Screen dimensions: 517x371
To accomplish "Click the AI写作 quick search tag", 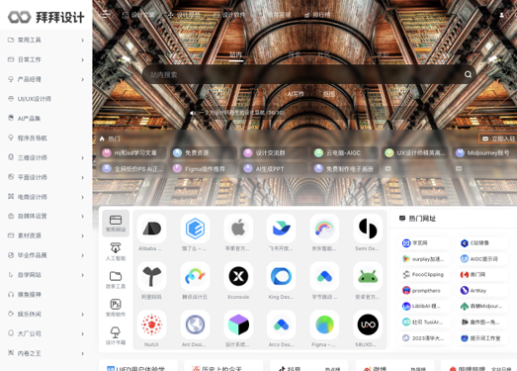I will (296, 94).
